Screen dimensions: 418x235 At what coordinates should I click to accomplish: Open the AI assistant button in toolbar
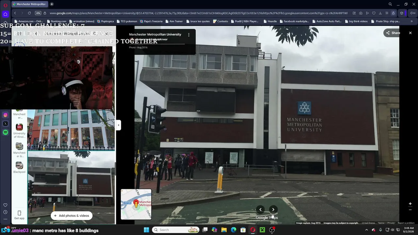(413, 13)
